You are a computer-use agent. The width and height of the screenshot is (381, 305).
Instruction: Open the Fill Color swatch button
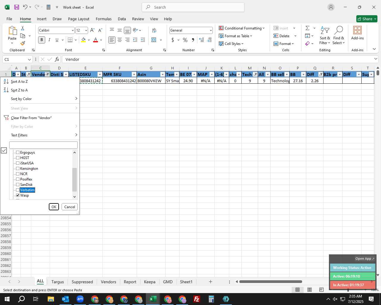83,40
